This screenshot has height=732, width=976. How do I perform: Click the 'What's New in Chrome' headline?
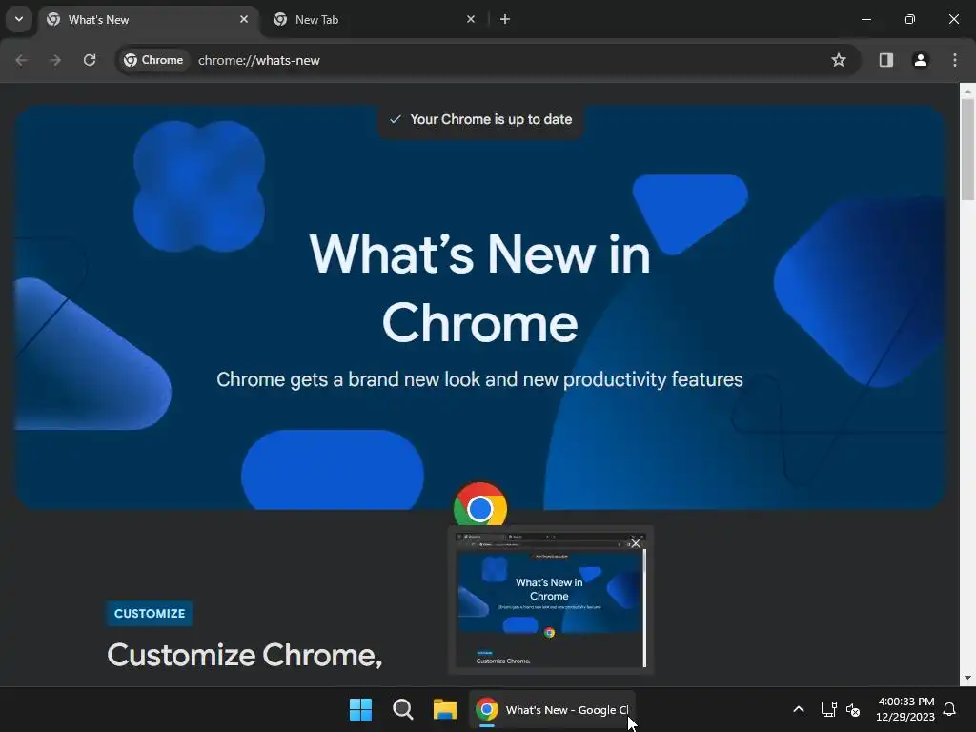point(480,288)
